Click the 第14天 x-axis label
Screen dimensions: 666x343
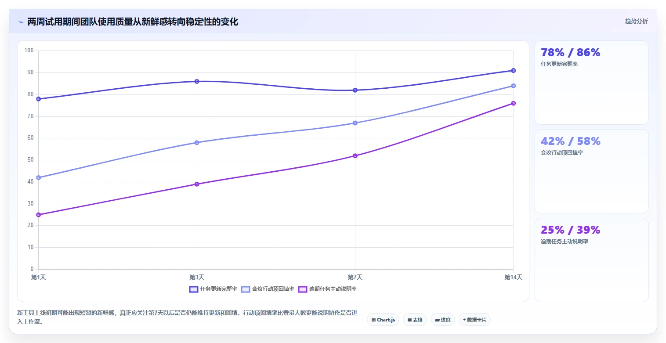(513, 277)
